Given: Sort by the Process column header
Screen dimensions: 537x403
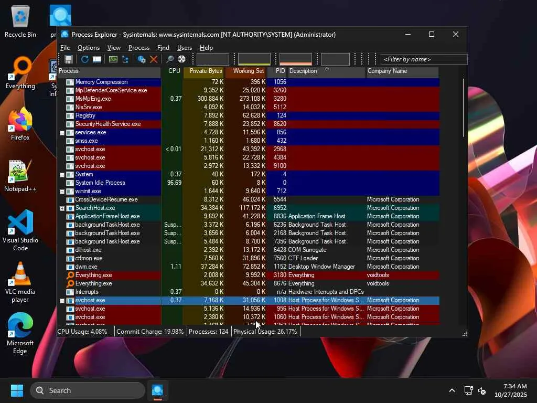Looking at the screenshot, I should coord(109,71).
